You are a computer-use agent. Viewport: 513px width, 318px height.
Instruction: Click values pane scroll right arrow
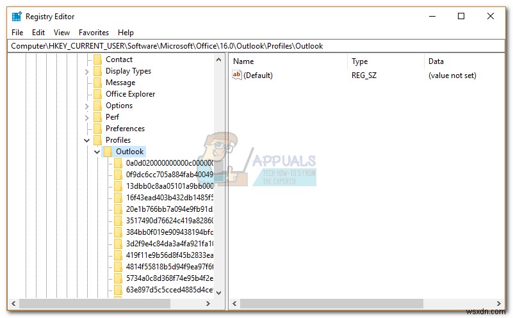coord(499,303)
